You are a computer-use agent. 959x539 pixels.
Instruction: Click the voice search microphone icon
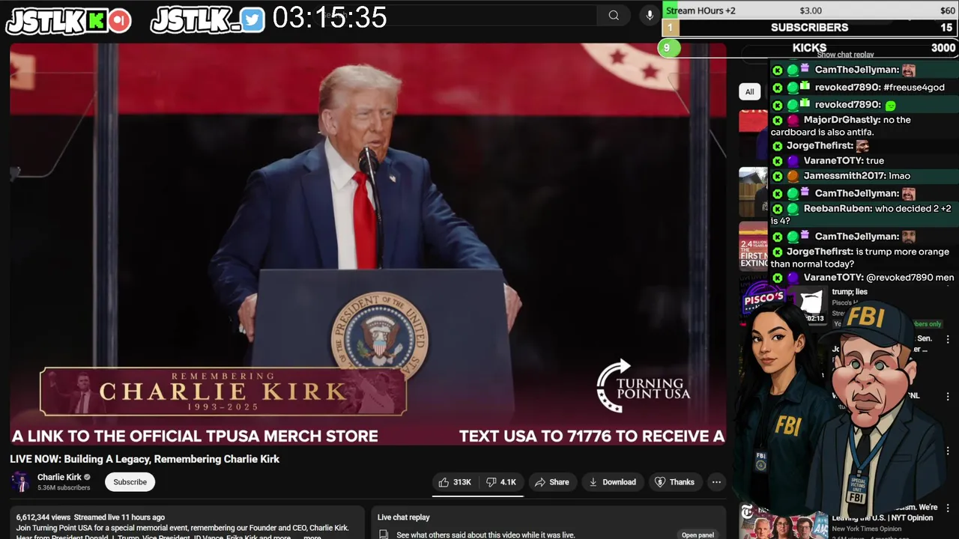click(650, 15)
